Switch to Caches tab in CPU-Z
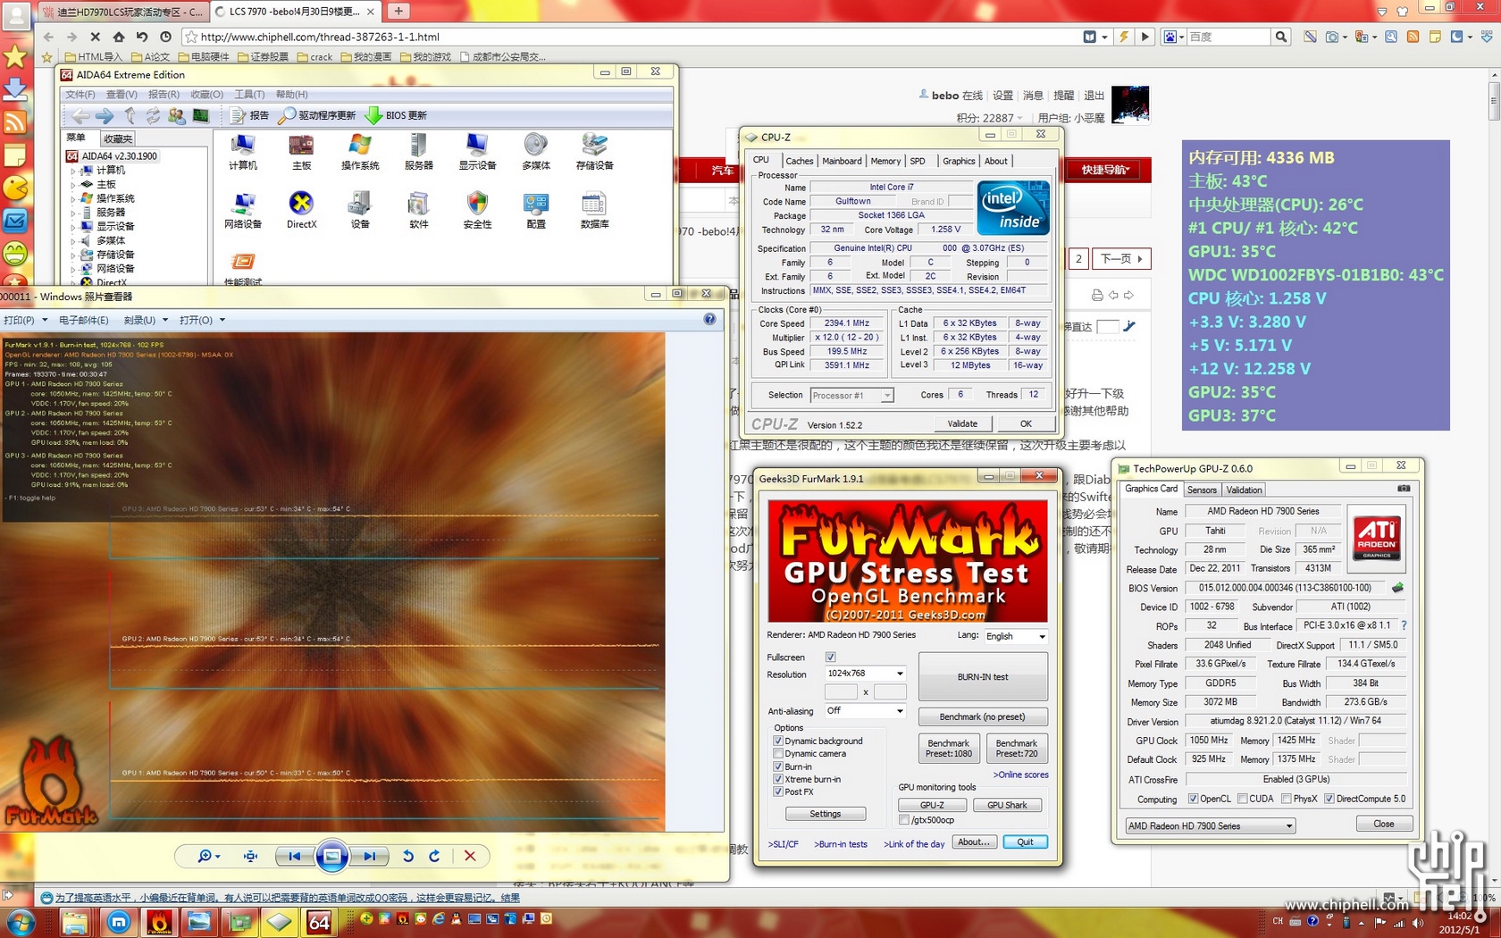1501x938 pixels. (x=799, y=161)
